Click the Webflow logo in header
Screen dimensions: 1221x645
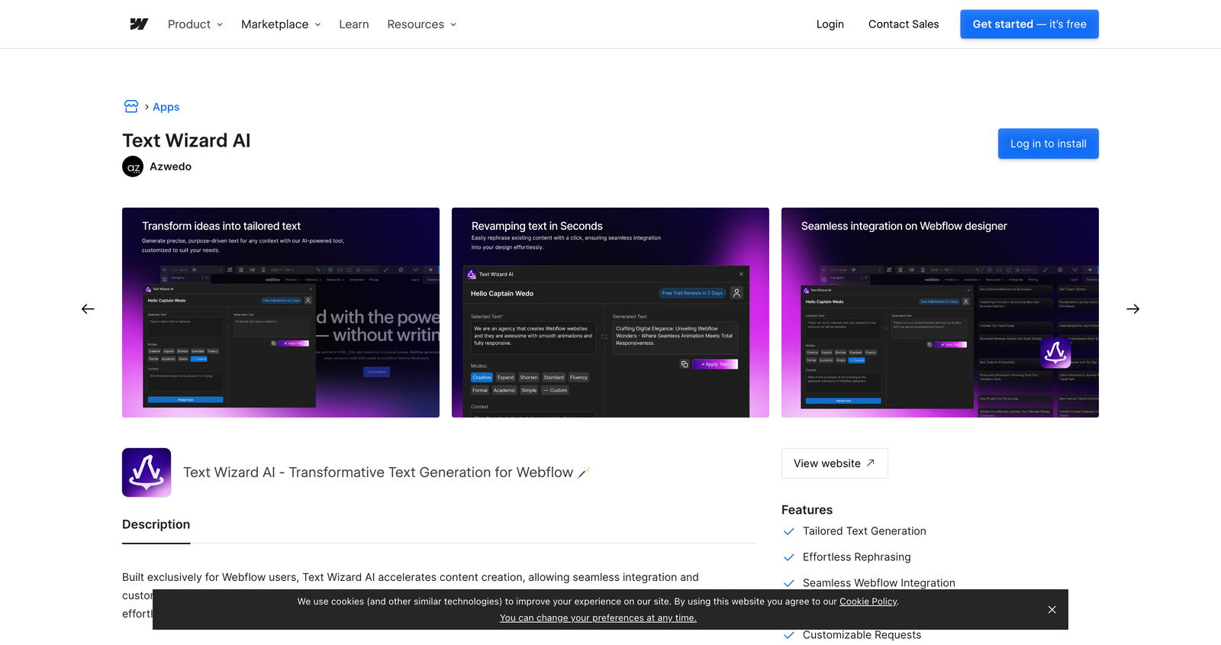coord(139,24)
